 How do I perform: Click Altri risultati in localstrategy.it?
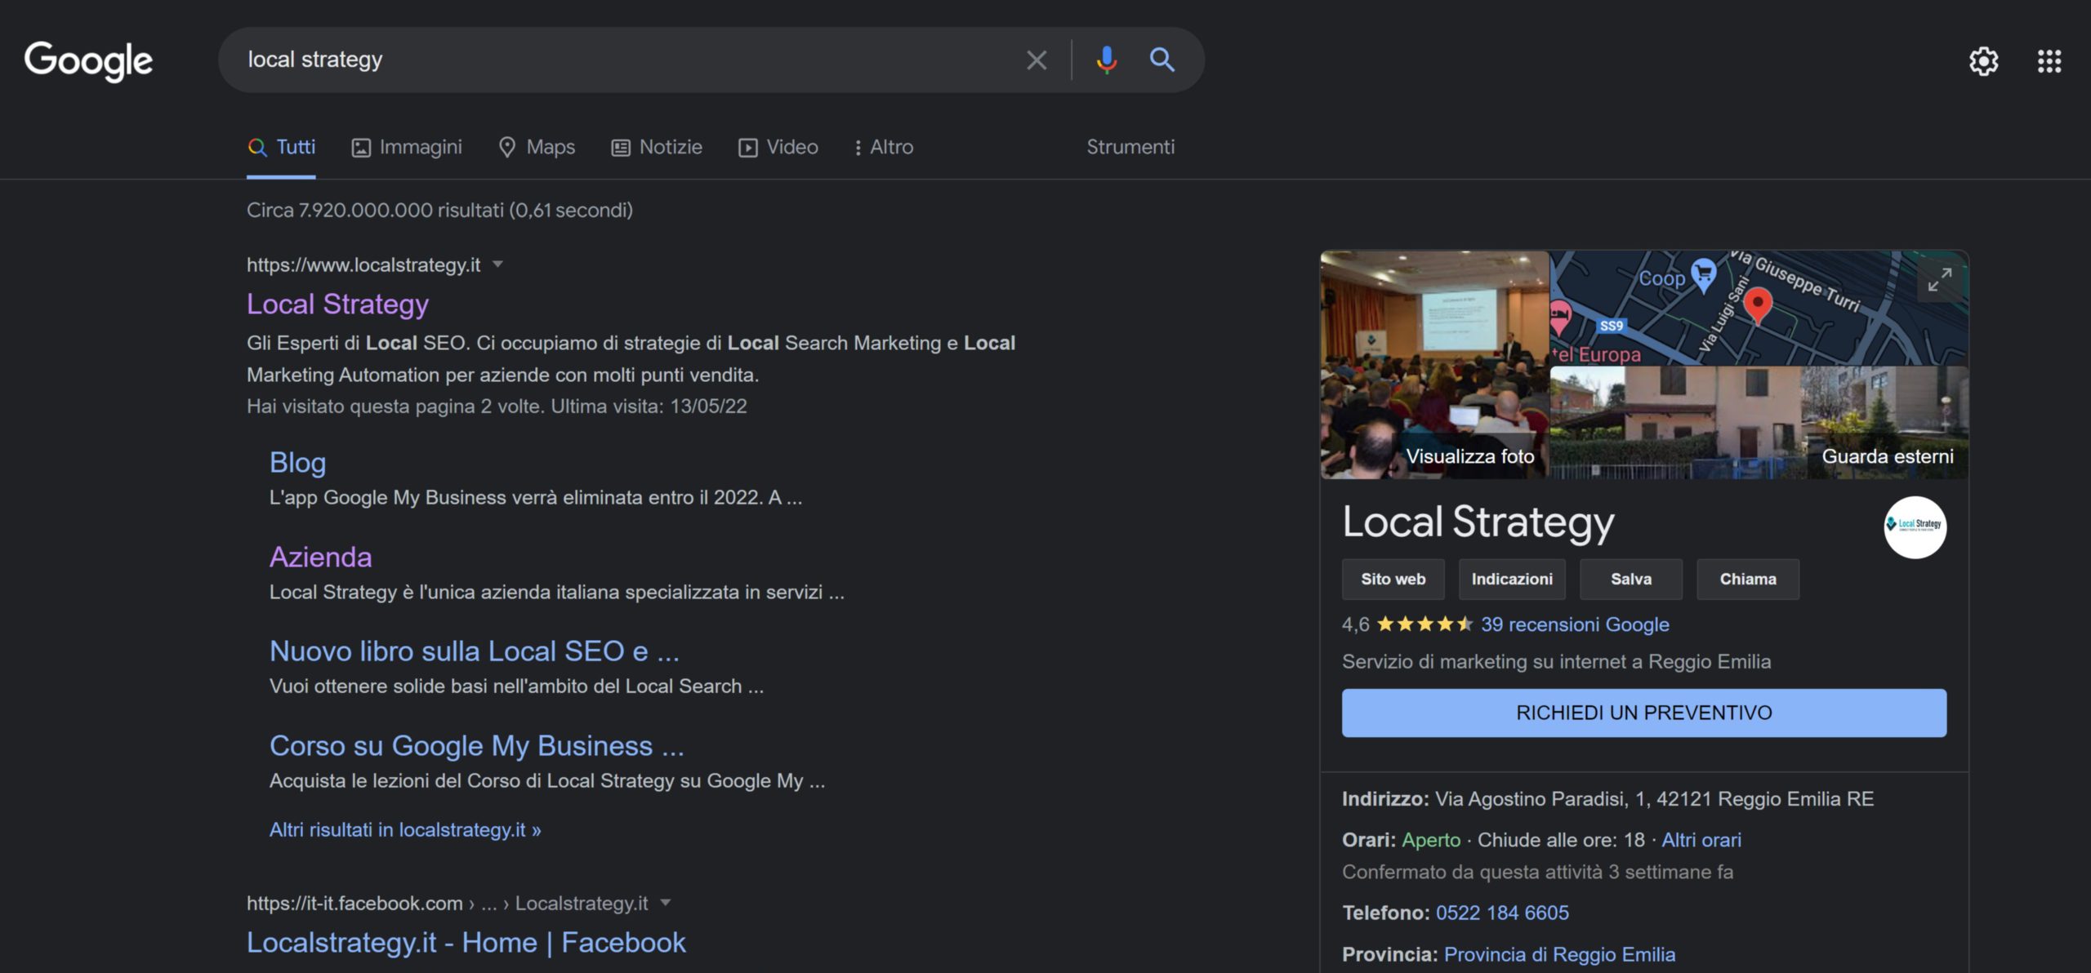click(x=405, y=829)
